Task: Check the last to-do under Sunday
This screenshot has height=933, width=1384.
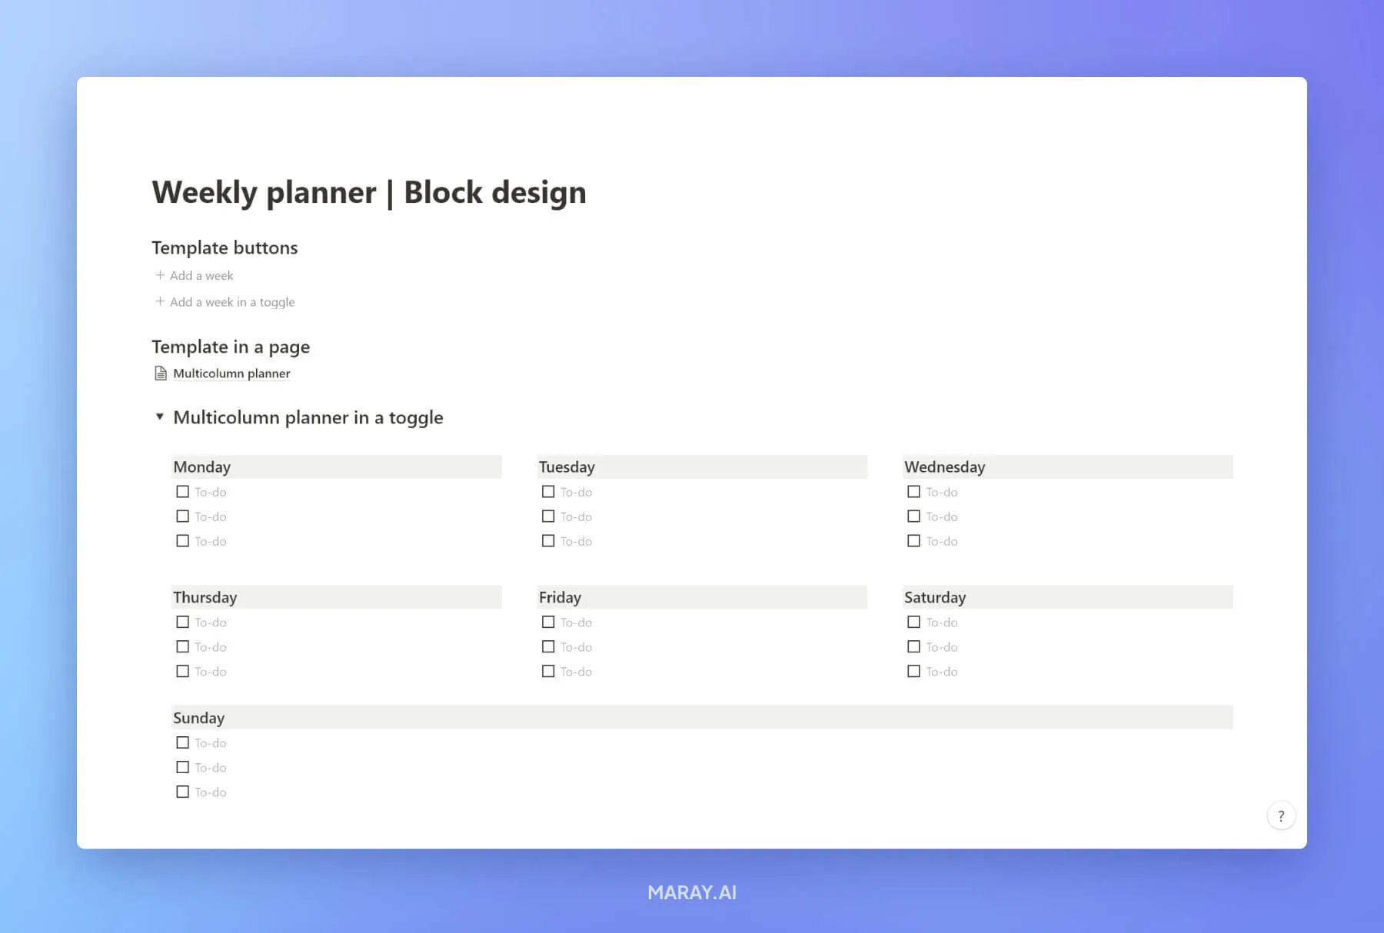Action: pos(182,792)
